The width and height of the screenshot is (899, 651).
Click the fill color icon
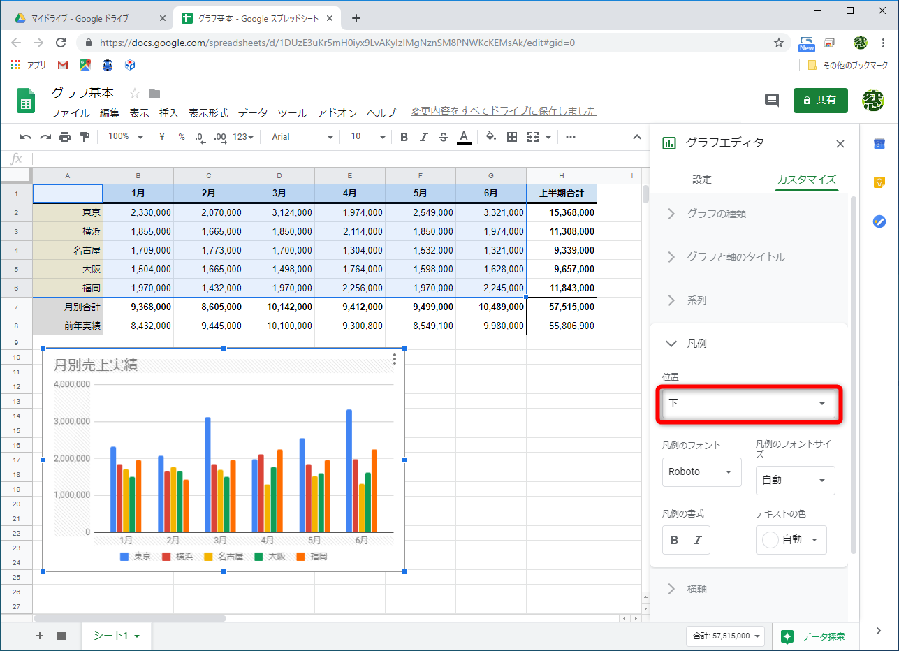(491, 137)
